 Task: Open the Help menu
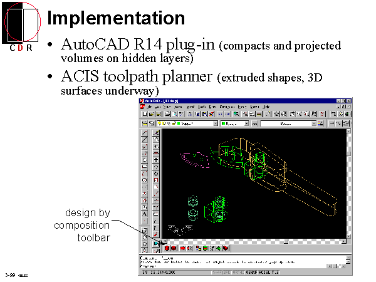tap(266, 107)
